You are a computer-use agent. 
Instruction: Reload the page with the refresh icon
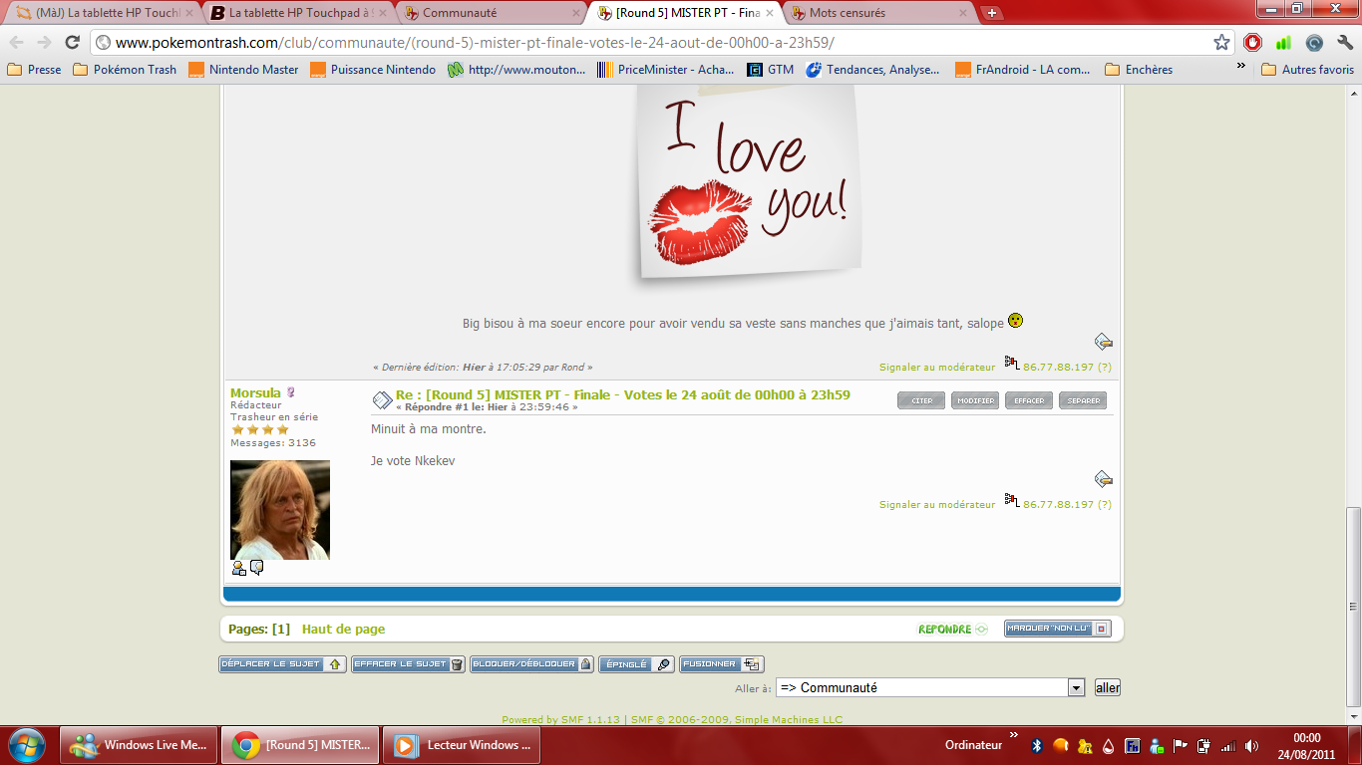tap(72, 43)
